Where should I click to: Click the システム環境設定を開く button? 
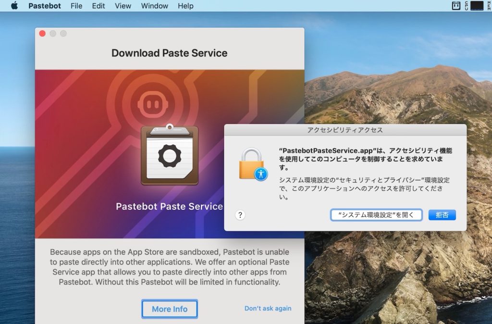pos(376,215)
